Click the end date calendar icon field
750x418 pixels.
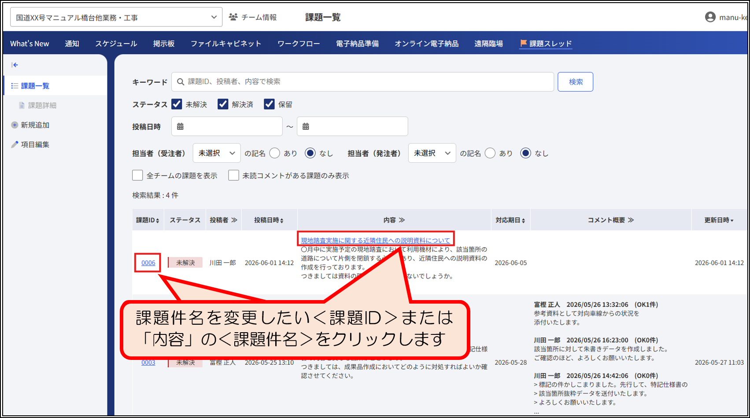point(352,127)
